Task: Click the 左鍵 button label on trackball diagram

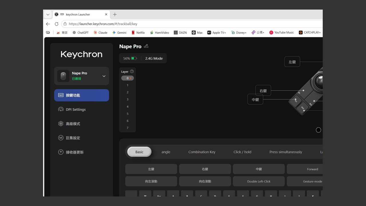Action: click(292, 62)
